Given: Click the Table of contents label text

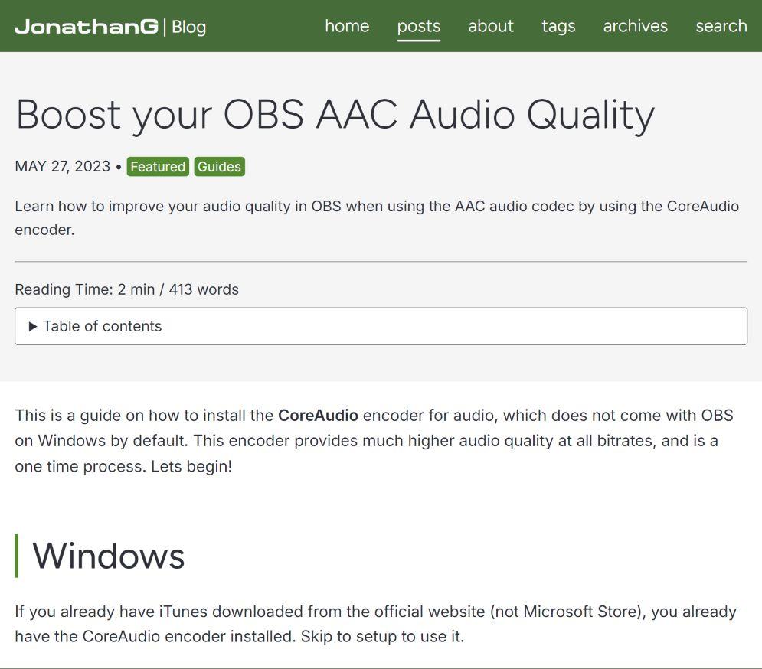Looking at the screenshot, I should (x=102, y=327).
